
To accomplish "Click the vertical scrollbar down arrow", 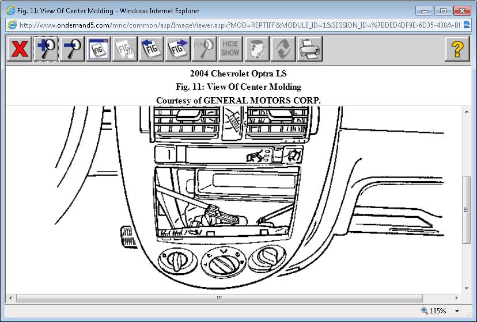I will (467, 288).
